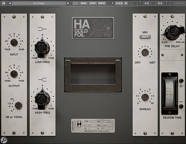Click the COPY button

coord(92,3)
